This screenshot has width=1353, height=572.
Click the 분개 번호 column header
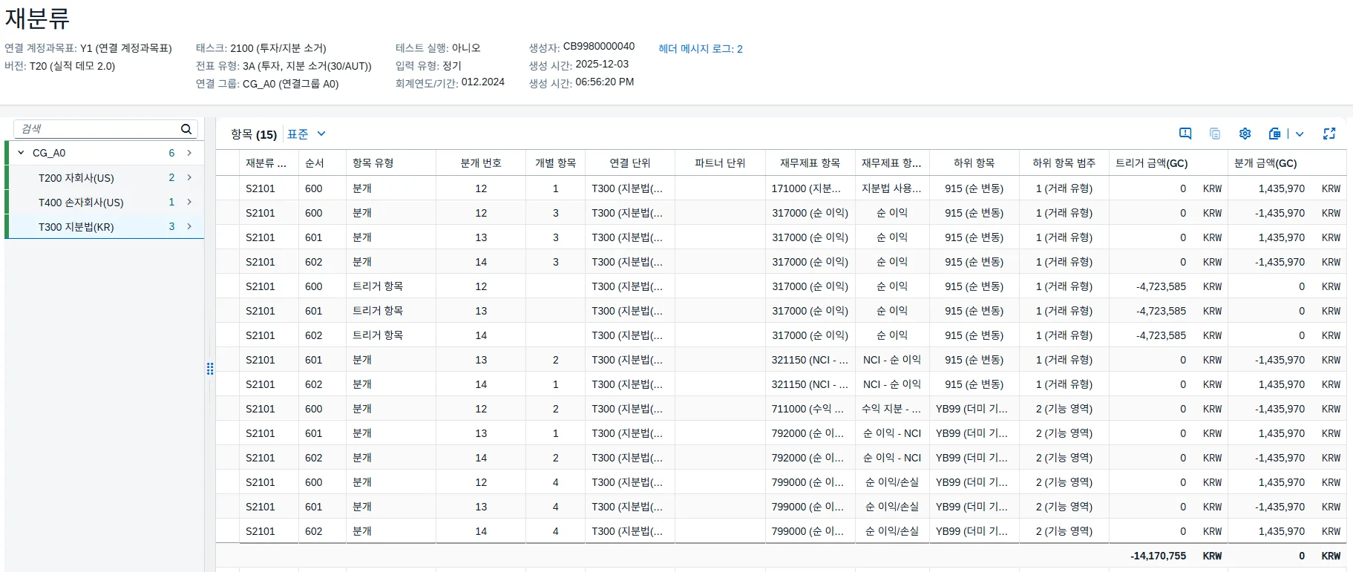(480, 163)
